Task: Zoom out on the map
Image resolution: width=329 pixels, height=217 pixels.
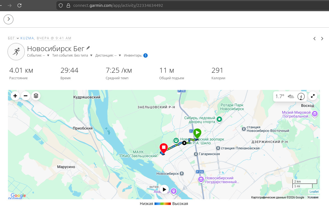Action: pyautogui.click(x=25, y=96)
